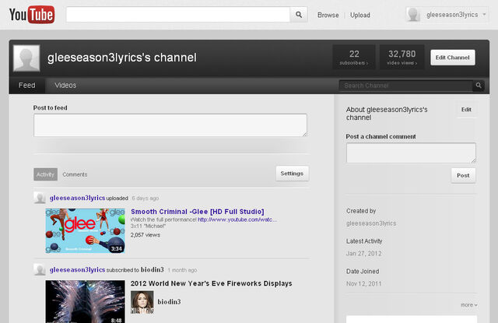The image size is (498, 323).
Task: Click the top search magnifier button
Action: click(x=299, y=15)
